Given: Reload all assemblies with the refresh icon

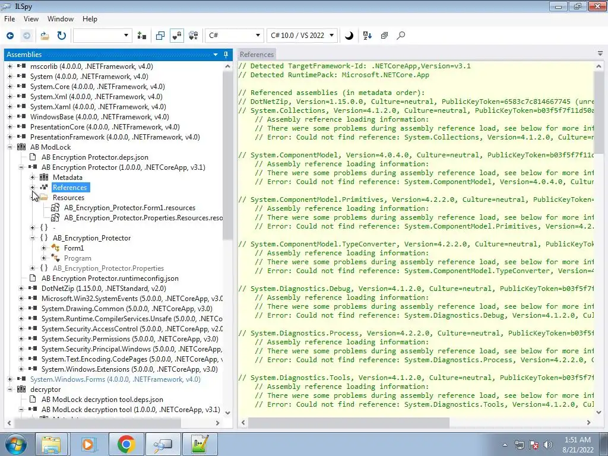Looking at the screenshot, I should point(62,36).
